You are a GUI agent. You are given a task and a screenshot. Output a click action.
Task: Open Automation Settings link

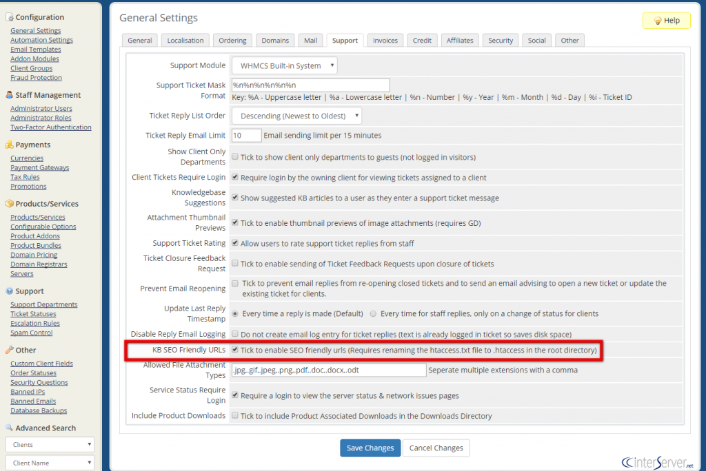(x=42, y=40)
